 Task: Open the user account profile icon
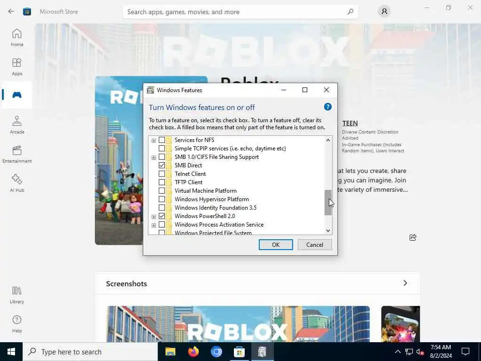384,12
